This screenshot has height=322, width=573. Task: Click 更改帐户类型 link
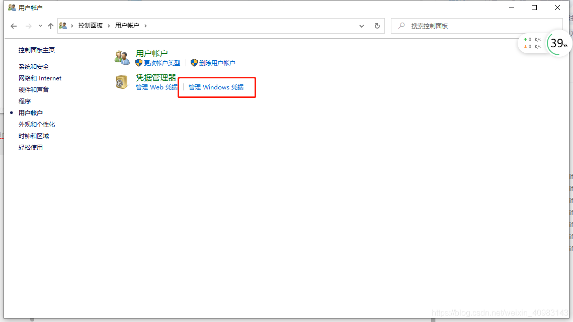(162, 63)
